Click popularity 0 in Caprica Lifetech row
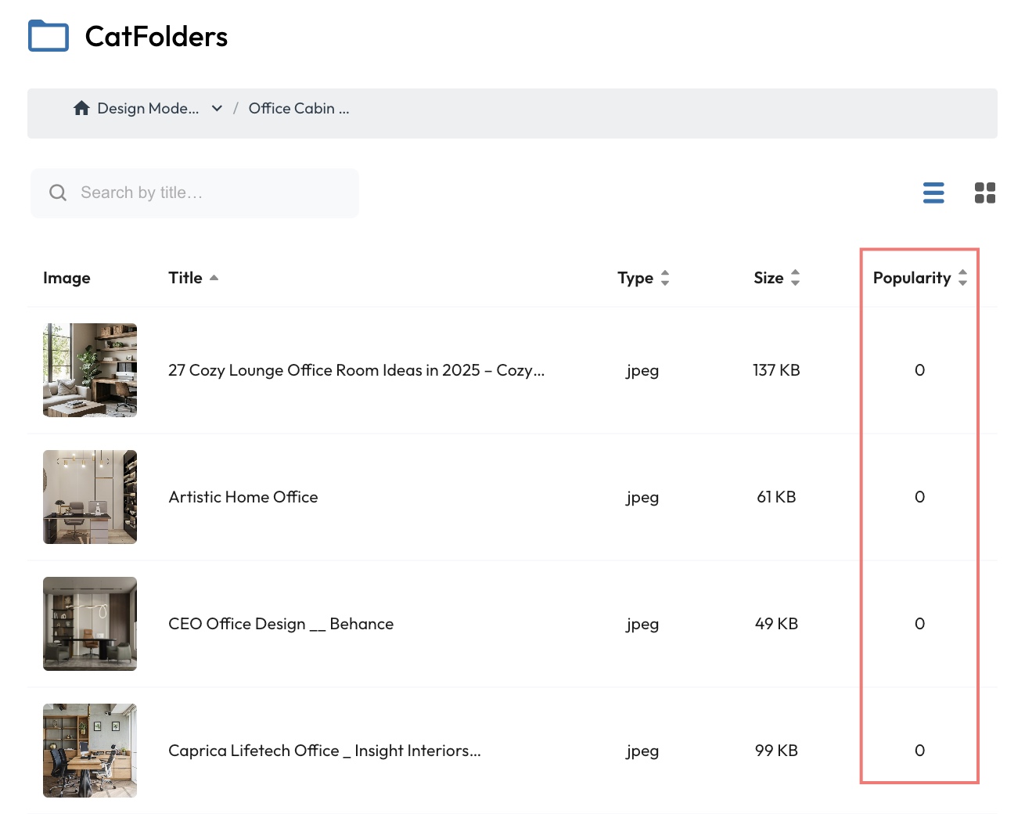The height and width of the screenshot is (814, 1025). 920,751
